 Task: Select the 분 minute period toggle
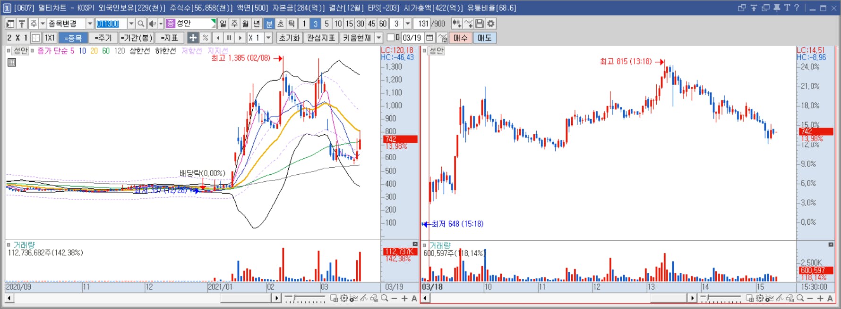(x=269, y=24)
